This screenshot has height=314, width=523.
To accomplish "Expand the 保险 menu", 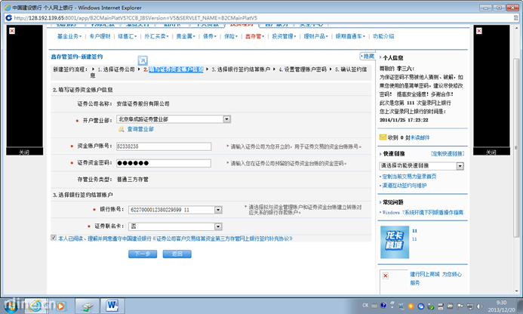I will point(231,36).
